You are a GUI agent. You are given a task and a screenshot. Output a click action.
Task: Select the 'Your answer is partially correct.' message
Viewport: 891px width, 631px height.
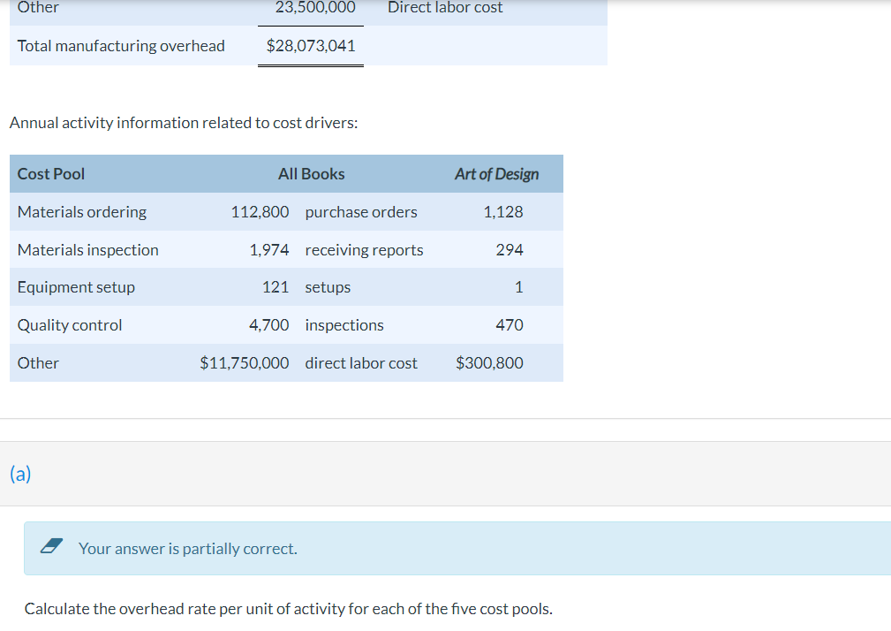(187, 549)
